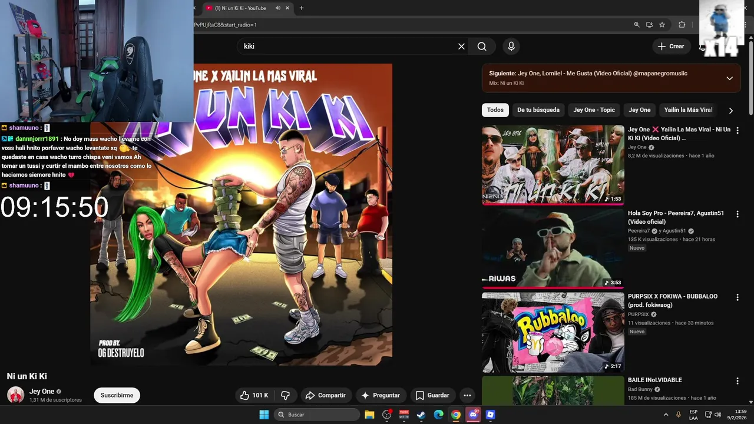Open Discord from the taskbar
This screenshot has width=754, height=424.
[473, 415]
